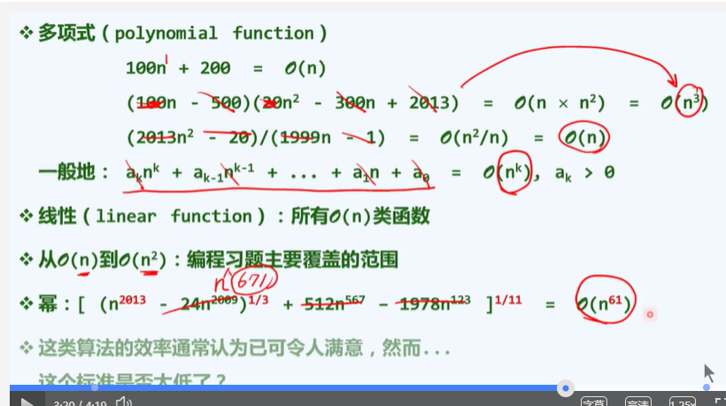Click the label 一般地
The height and width of the screenshot is (406, 726).
(66, 172)
